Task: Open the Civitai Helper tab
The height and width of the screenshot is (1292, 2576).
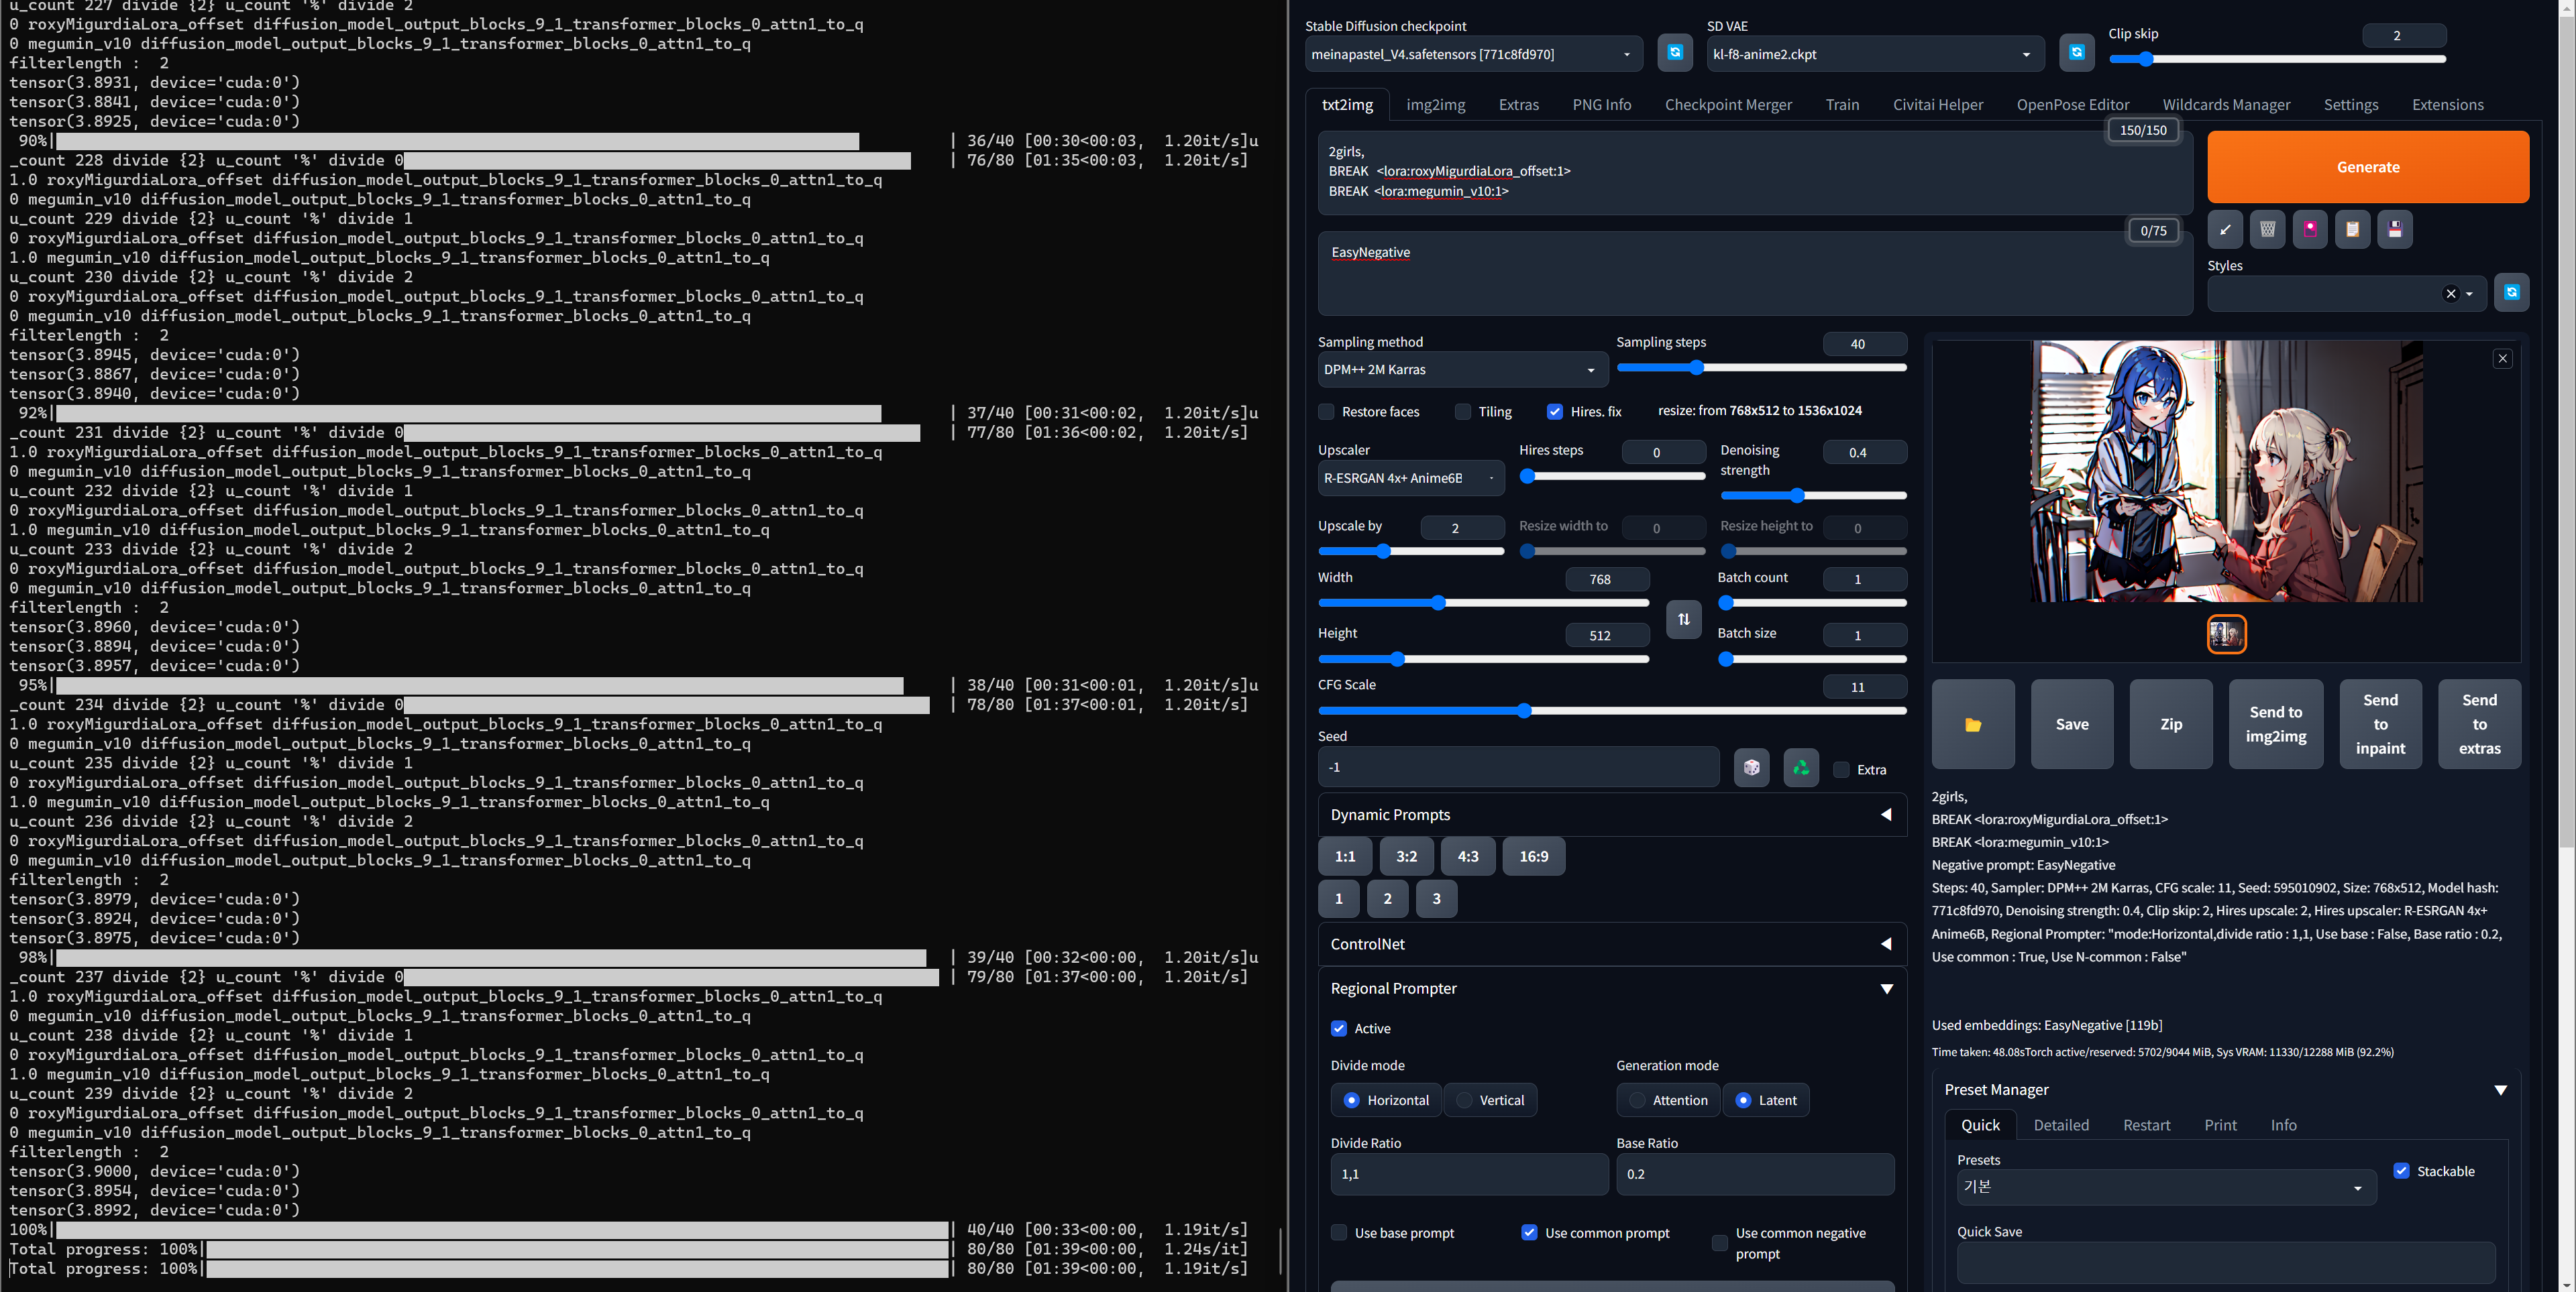Action: [1937, 105]
